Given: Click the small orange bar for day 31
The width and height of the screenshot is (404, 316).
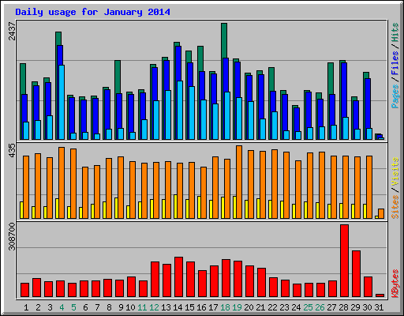Looking at the screenshot, I should coord(381,213).
